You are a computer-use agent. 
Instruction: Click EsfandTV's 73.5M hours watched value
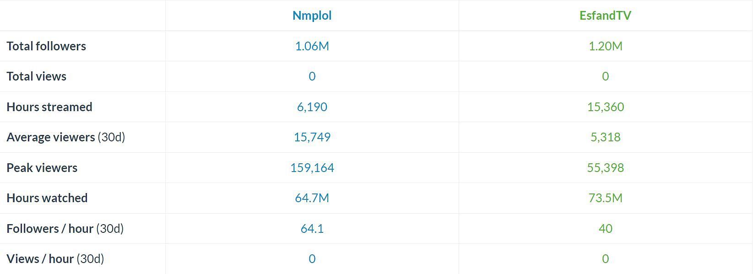(x=605, y=198)
